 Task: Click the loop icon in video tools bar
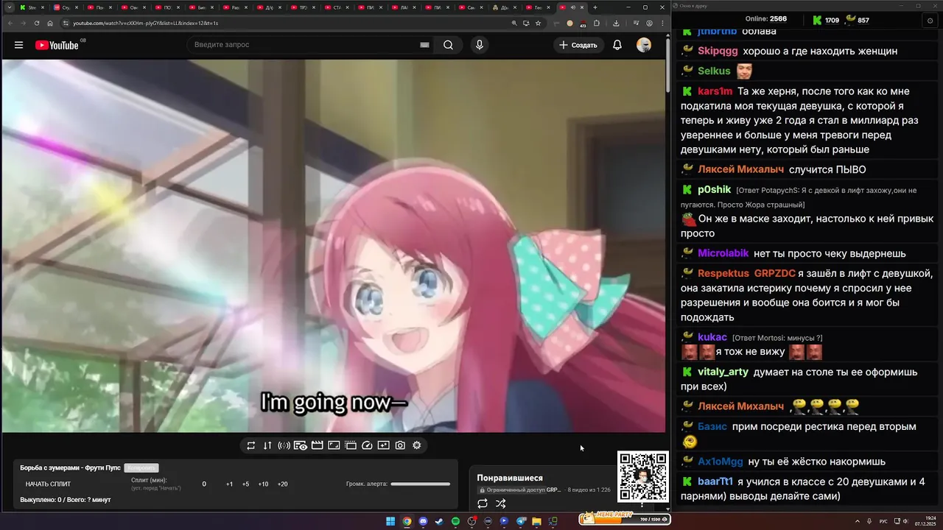tap(250, 445)
